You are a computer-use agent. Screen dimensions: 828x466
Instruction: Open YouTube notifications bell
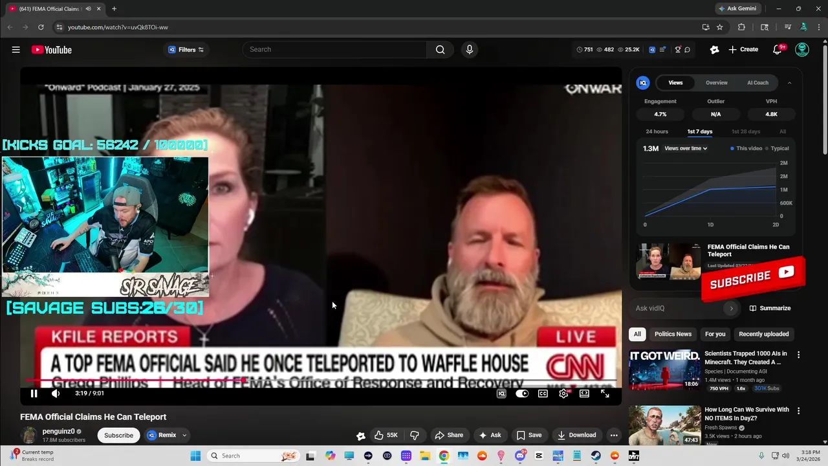[x=778, y=50]
